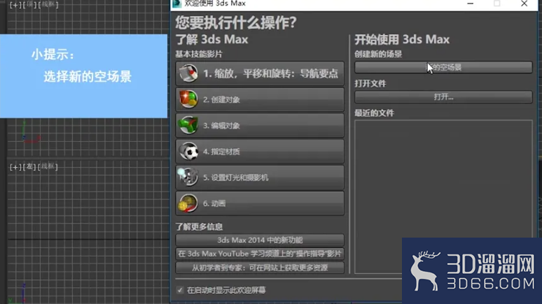Open the 3ds Max YouTube learning channel link
Viewport: 542px width, 304px height.
coord(260,254)
